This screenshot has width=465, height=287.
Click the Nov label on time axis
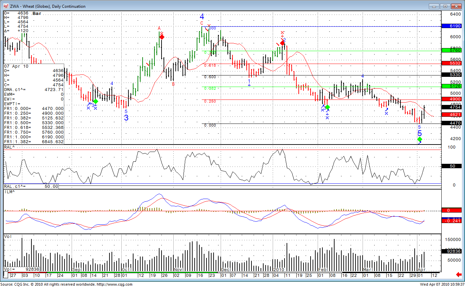(178, 270)
